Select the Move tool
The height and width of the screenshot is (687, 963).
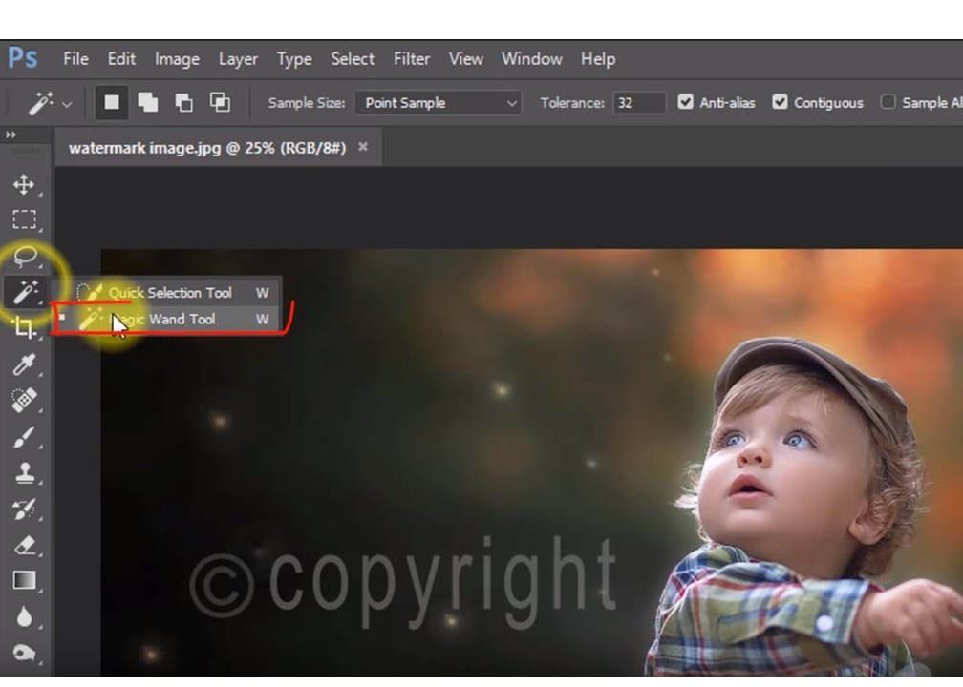point(24,185)
